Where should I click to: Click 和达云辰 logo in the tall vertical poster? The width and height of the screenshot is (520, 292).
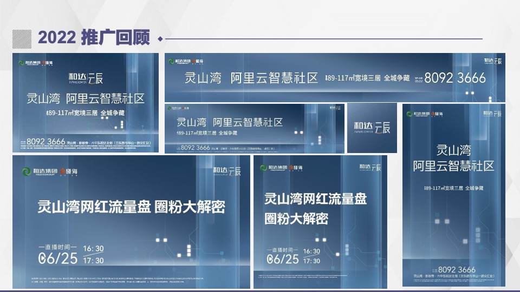(492, 114)
